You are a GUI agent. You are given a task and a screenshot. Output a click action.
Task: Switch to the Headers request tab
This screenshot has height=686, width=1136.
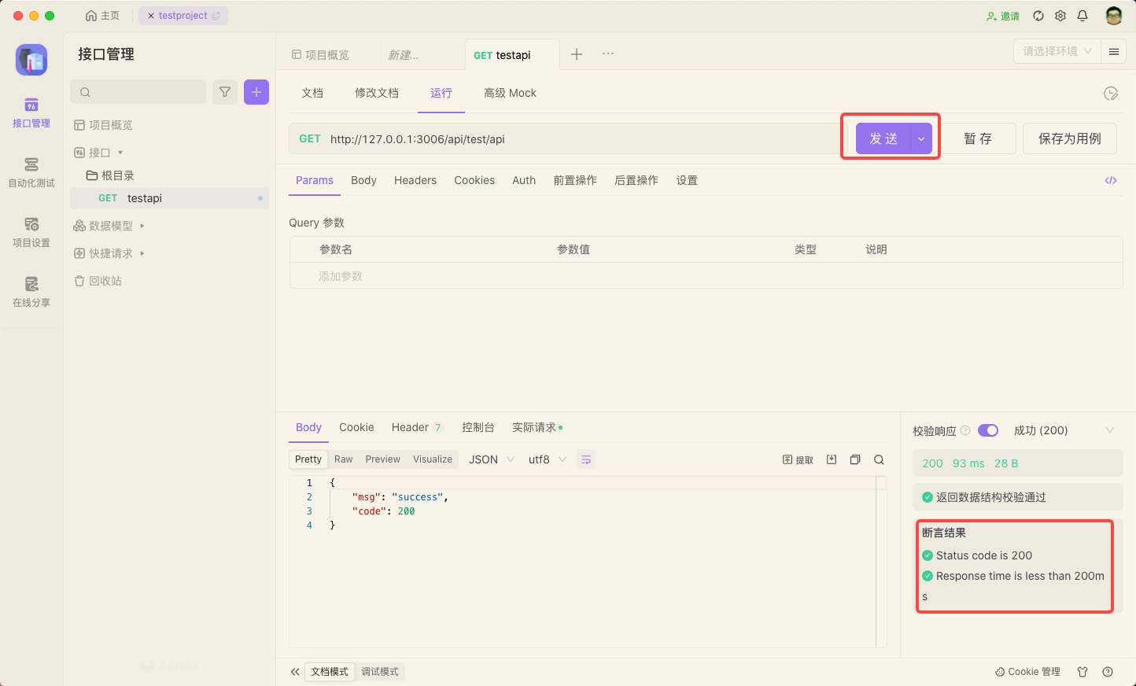click(415, 180)
